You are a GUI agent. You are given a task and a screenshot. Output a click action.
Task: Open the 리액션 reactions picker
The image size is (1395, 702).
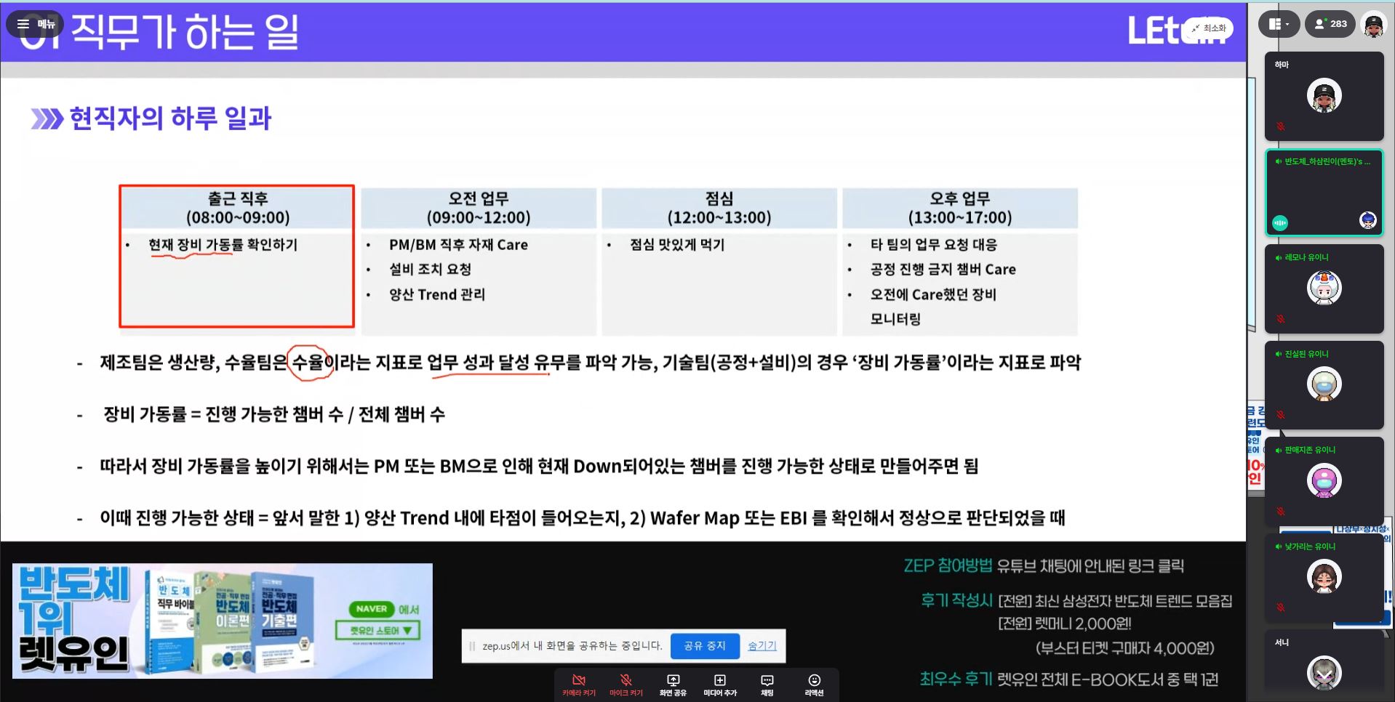pyautogui.click(x=814, y=685)
